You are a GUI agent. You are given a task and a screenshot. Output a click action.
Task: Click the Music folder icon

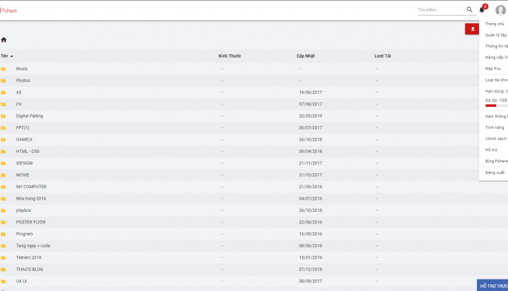pos(3,69)
